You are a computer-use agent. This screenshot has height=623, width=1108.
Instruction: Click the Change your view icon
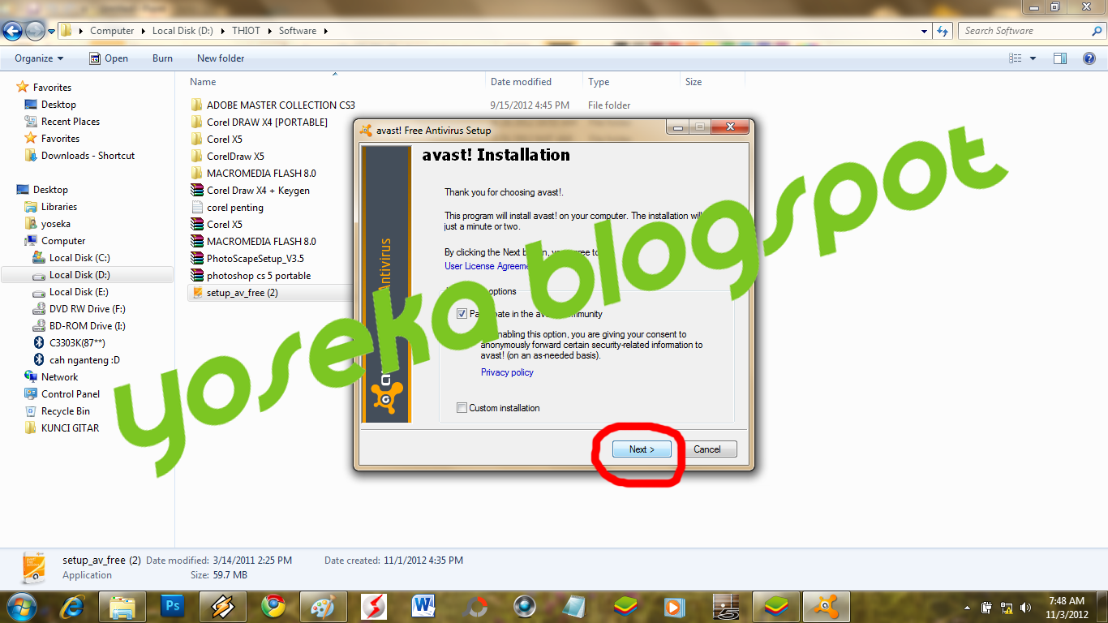1016,58
